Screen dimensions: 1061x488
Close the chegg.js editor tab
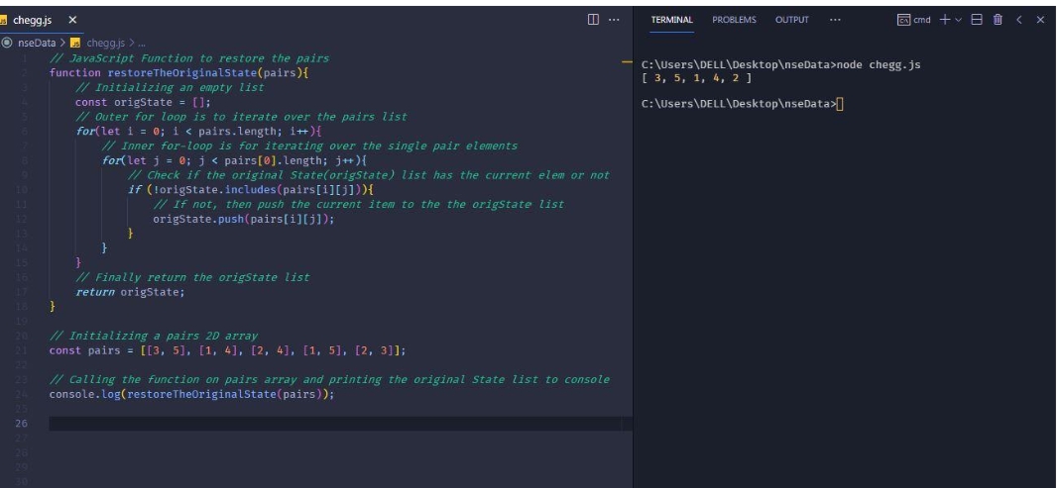pyautogui.click(x=72, y=20)
